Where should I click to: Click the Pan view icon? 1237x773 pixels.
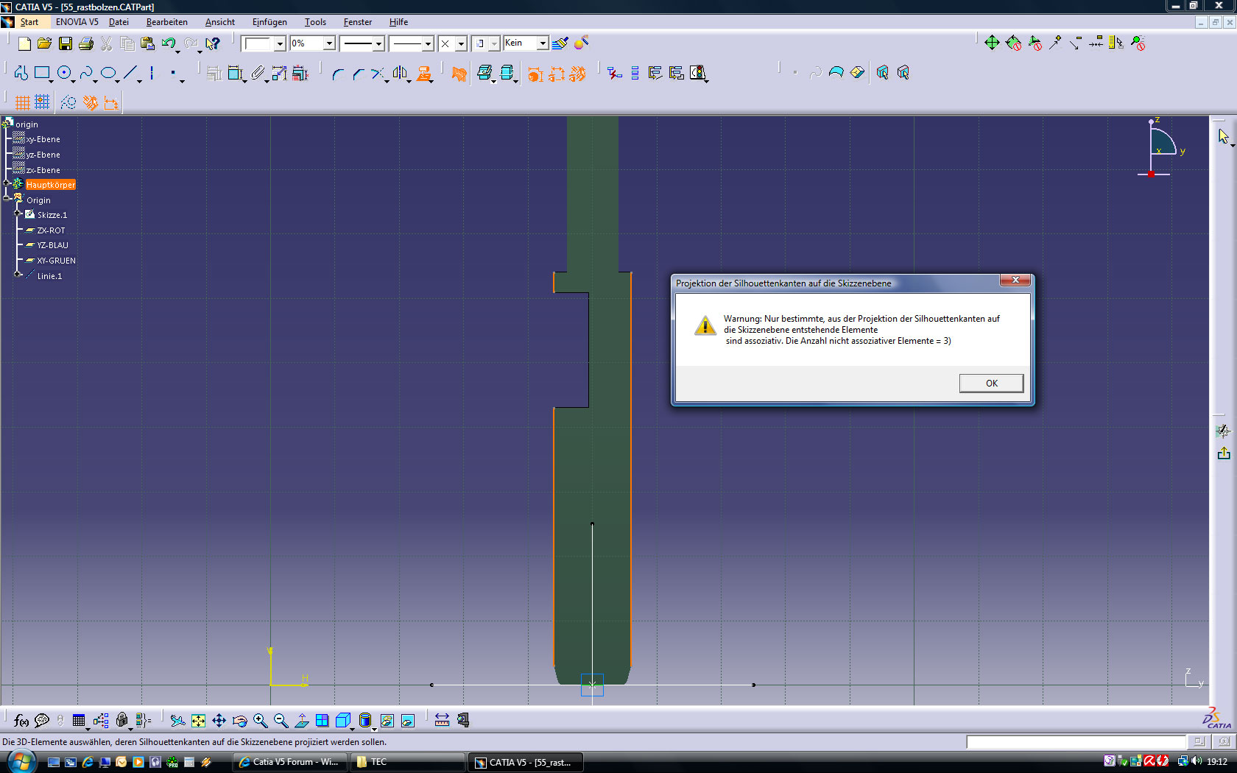tap(219, 721)
